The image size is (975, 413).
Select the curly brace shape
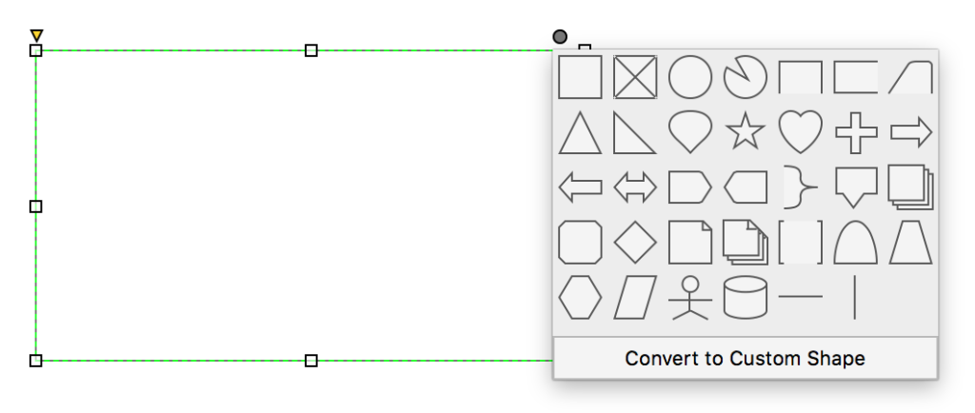tap(800, 187)
